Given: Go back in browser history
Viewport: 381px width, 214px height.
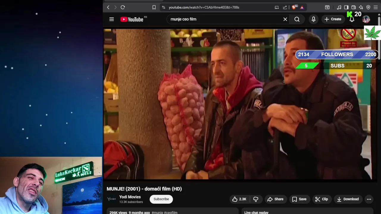Looking at the screenshot, I should [x=108, y=7].
